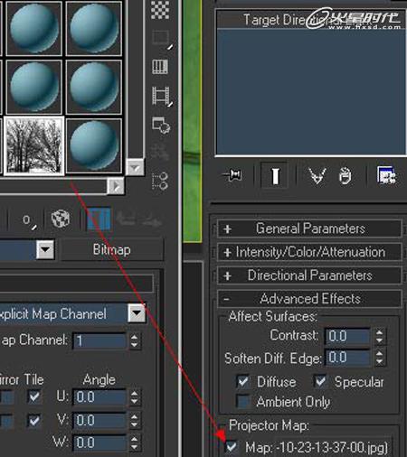Click the Contrast value field
This screenshot has height=457, width=407.
347,336
